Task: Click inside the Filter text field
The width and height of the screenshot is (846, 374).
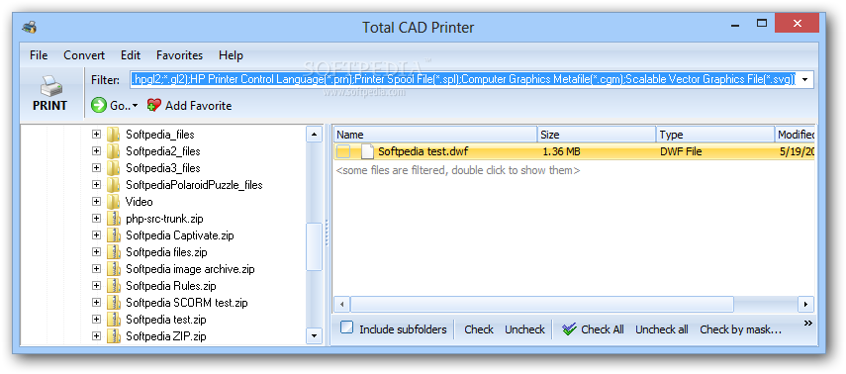Action: tap(463, 80)
